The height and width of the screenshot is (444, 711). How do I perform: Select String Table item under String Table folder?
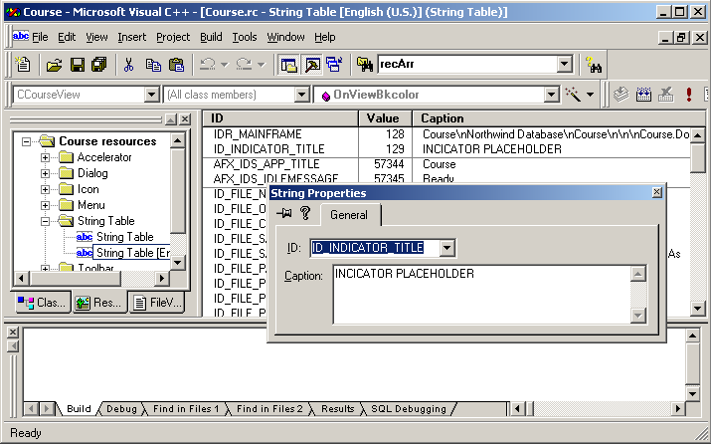pyautogui.click(x=115, y=237)
